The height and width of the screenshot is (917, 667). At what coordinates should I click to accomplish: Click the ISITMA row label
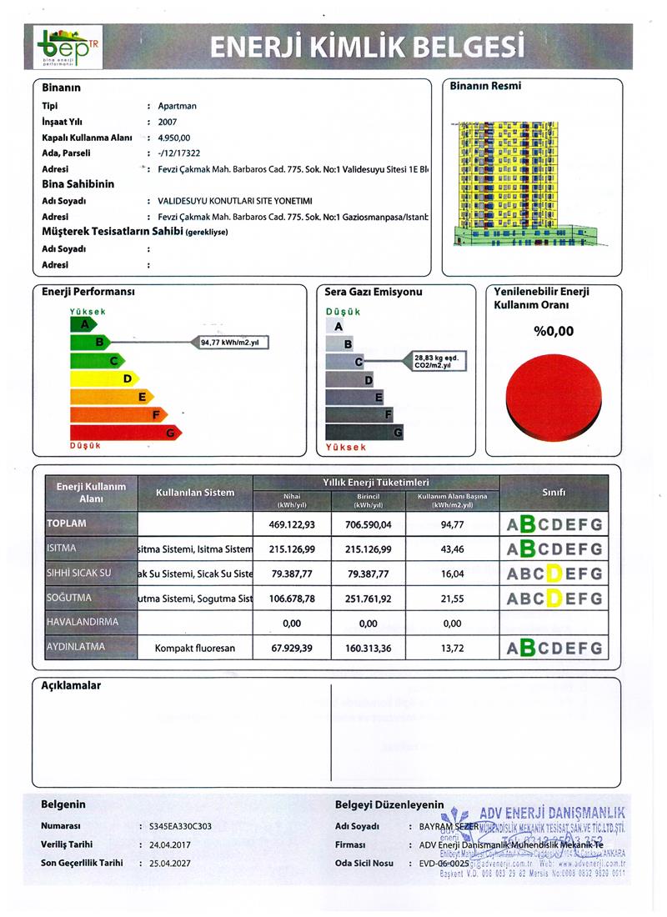pyautogui.click(x=91, y=549)
